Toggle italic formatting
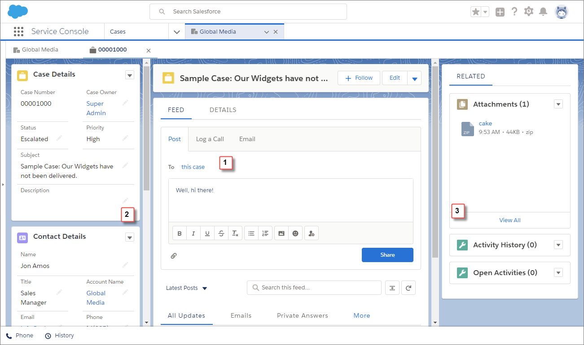584x345 pixels. click(193, 233)
